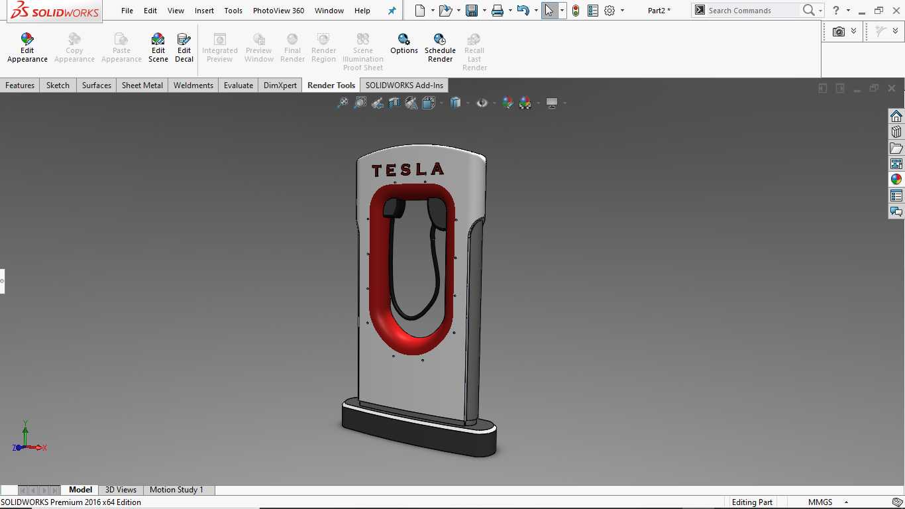905x509 pixels.
Task: Switch to the Sheet Metal tab
Action: (x=142, y=85)
